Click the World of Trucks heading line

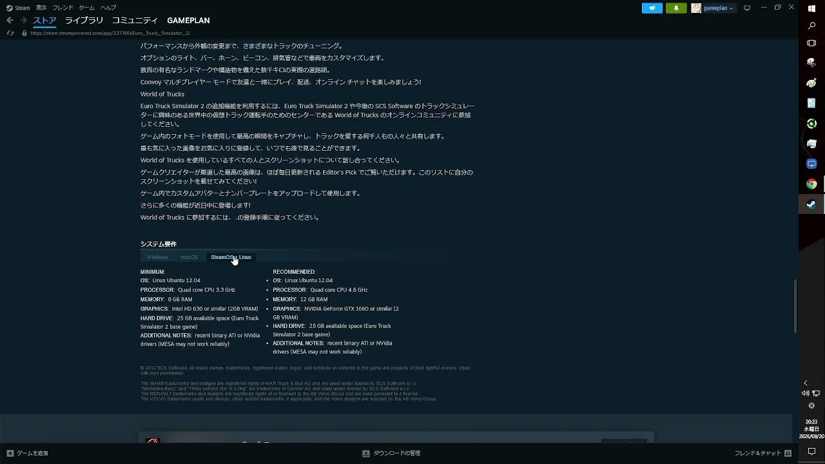coord(162,94)
